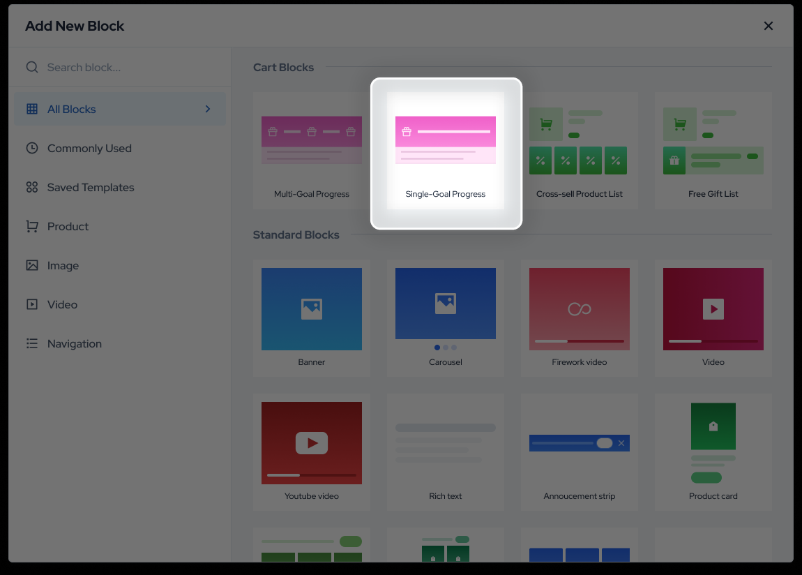Click the All Blocks grid icon
The width and height of the screenshot is (802, 575).
32,109
